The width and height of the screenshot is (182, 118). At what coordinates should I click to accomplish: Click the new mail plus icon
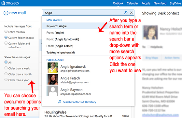[6, 13]
